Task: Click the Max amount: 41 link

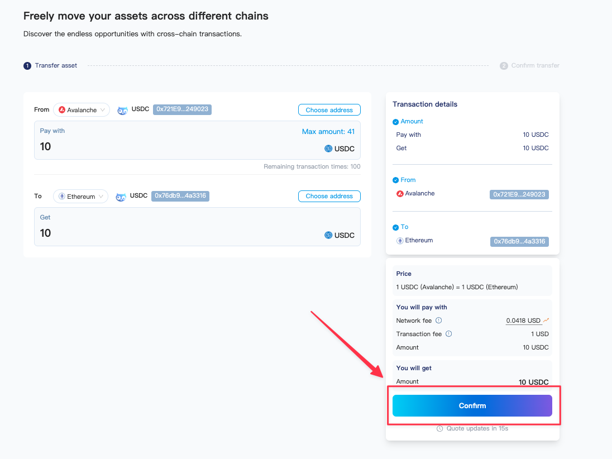Action: (328, 131)
